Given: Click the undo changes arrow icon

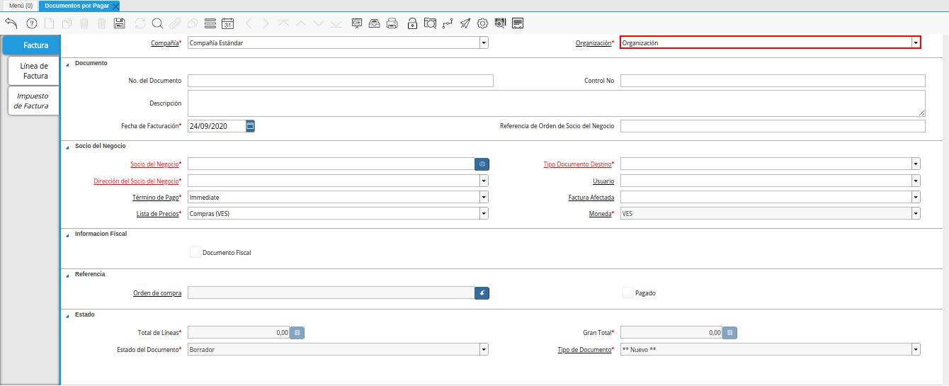Looking at the screenshot, I should coord(11,23).
